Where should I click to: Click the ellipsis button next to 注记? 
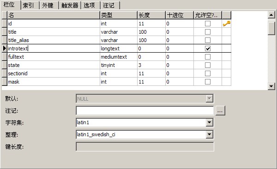coord(220,111)
